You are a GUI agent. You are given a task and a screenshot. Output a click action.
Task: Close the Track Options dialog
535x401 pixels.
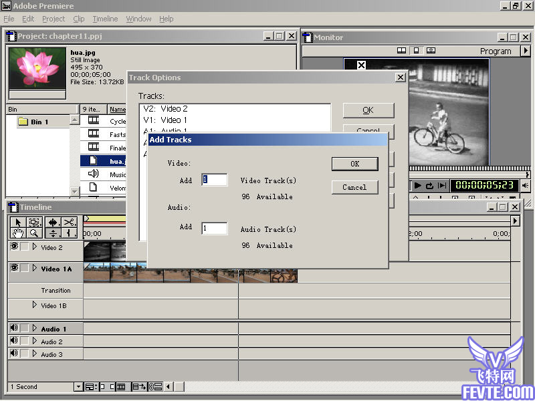click(400, 78)
